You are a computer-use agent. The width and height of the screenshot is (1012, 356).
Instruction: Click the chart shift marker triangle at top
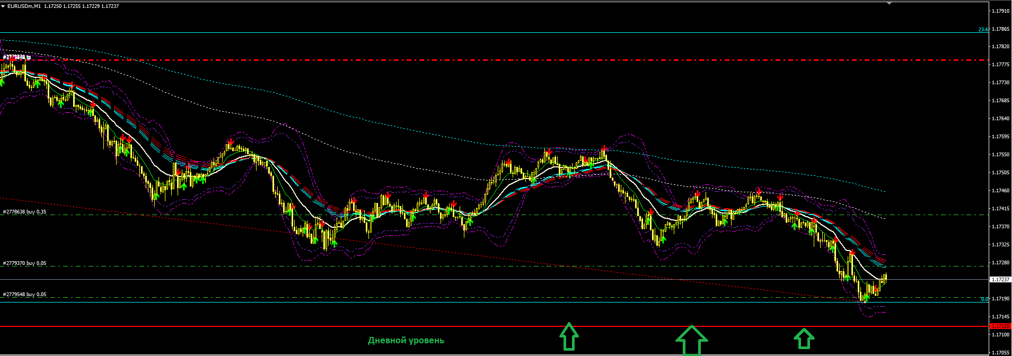pyautogui.click(x=890, y=3)
